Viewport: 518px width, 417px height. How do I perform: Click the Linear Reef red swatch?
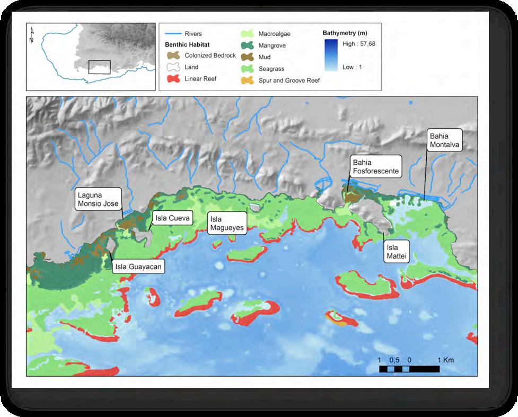173,78
